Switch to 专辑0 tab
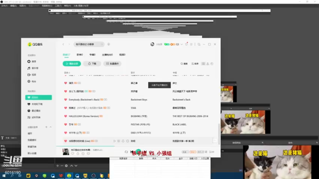The width and height of the screenshot is (319, 179). (x=93, y=55)
